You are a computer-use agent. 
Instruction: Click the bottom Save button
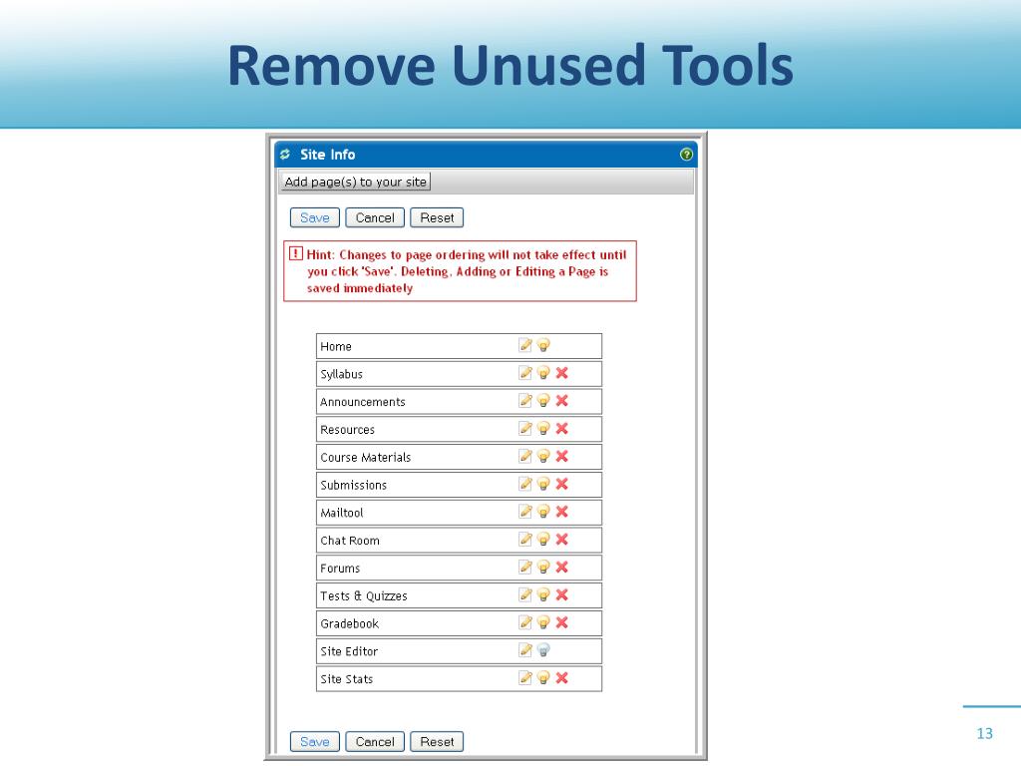(x=315, y=741)
